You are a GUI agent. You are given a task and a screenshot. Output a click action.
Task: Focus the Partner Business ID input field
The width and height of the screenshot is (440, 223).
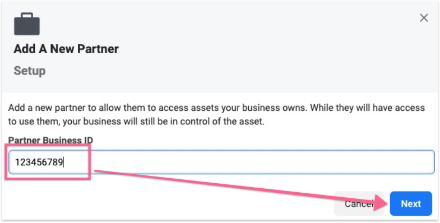coord(221,162)
